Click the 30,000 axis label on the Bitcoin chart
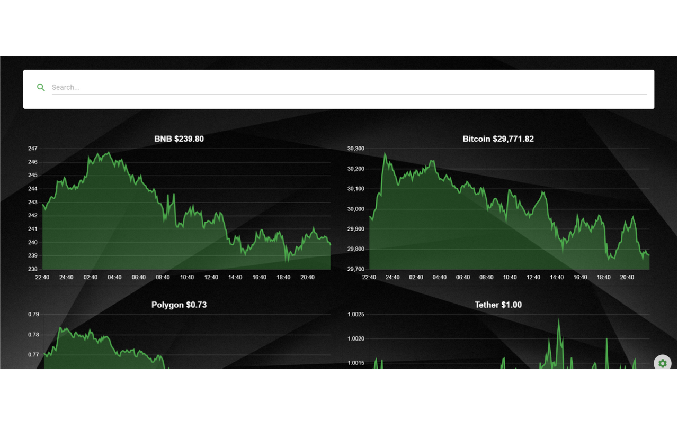The width and height of the screenshot is (678, 423). [x=356, y=209]
